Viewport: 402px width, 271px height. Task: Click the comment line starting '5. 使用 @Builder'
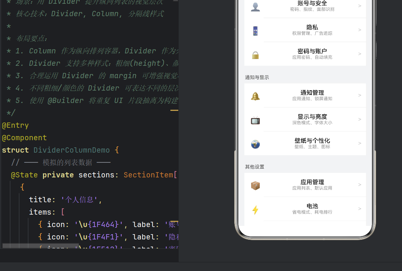[x=92, y=101]
